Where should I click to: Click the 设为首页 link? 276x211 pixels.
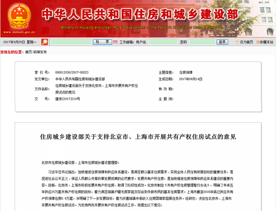(247, 42)
